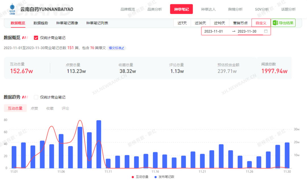
Task: Click the 点赞总量 value 113.23w
Action: (76, 71)
